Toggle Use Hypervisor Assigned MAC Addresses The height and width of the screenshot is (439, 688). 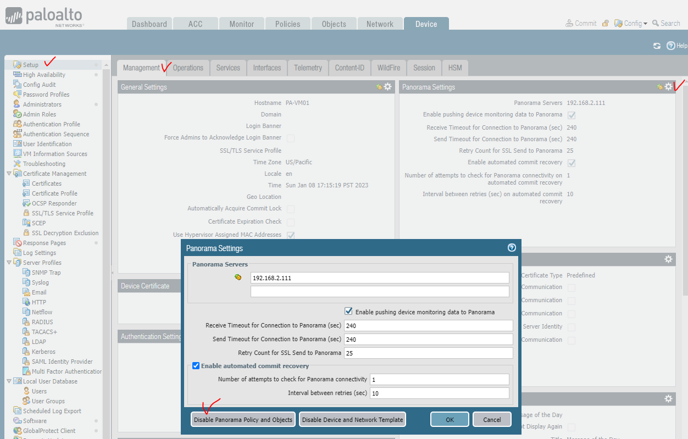(291, 235)
